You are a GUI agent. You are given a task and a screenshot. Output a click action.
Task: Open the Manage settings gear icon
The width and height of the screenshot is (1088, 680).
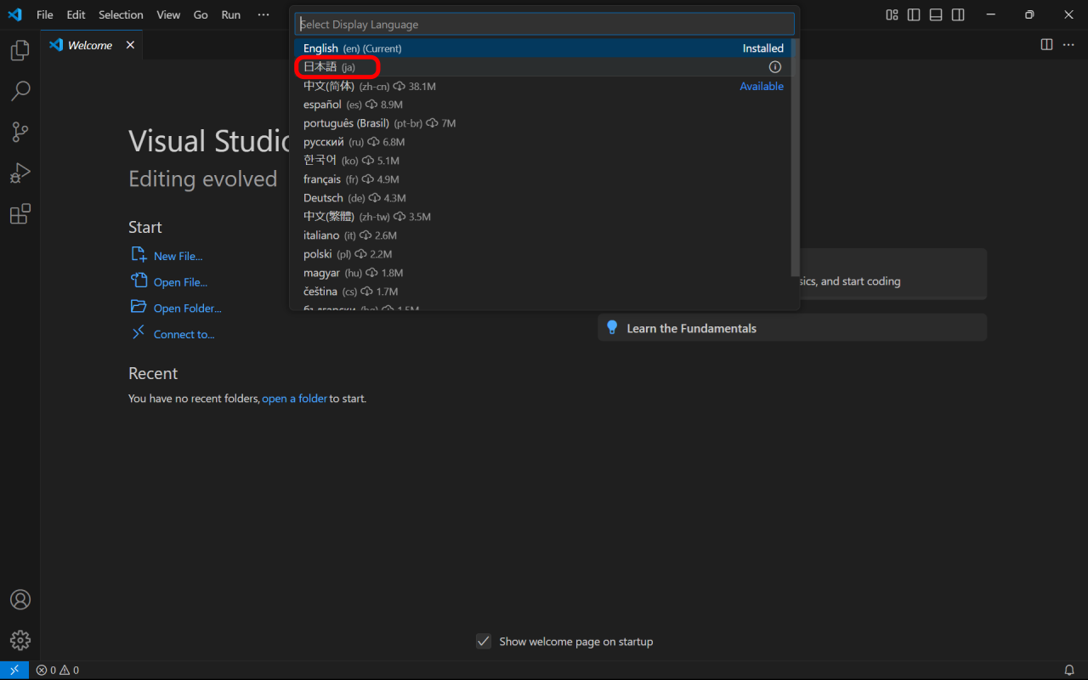pyautogui.click(x=20, y=640)
